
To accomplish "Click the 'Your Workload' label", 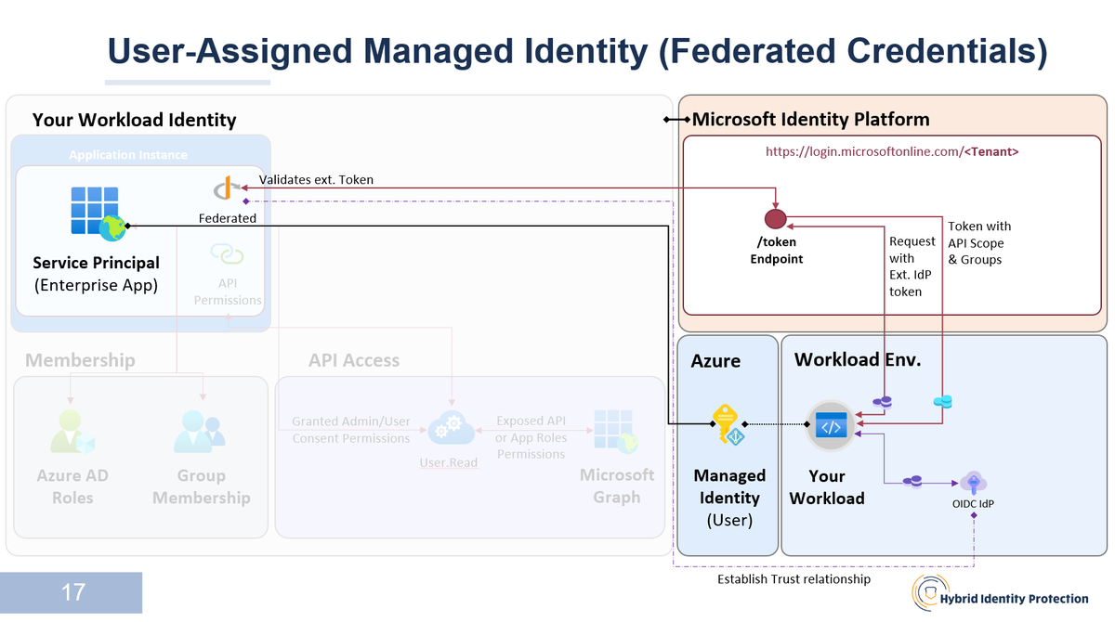I will [x=827, y=487].
